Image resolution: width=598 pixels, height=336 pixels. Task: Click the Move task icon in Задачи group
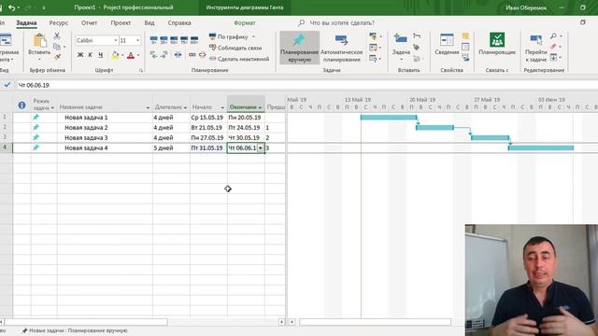tap(374, 48)
